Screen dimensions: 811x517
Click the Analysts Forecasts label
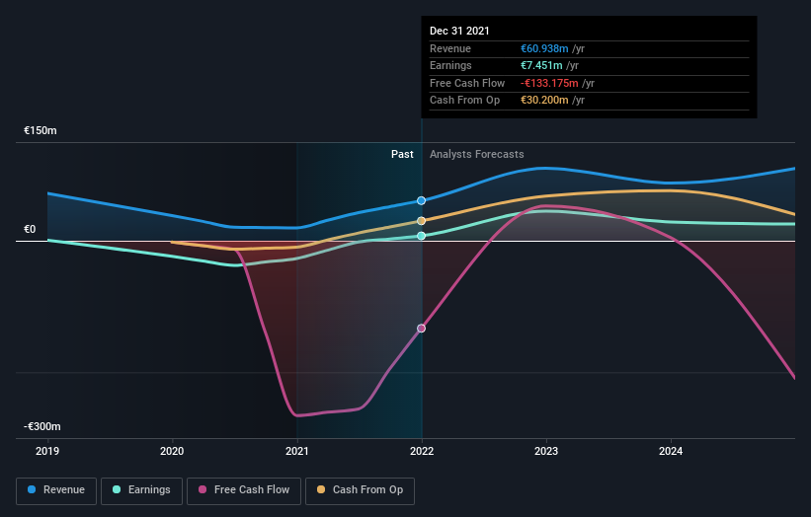click(x=477, y=154)
